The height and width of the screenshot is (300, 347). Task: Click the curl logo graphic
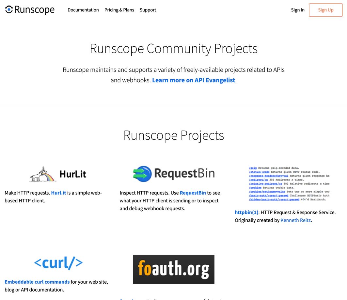[x=58, y=263]
